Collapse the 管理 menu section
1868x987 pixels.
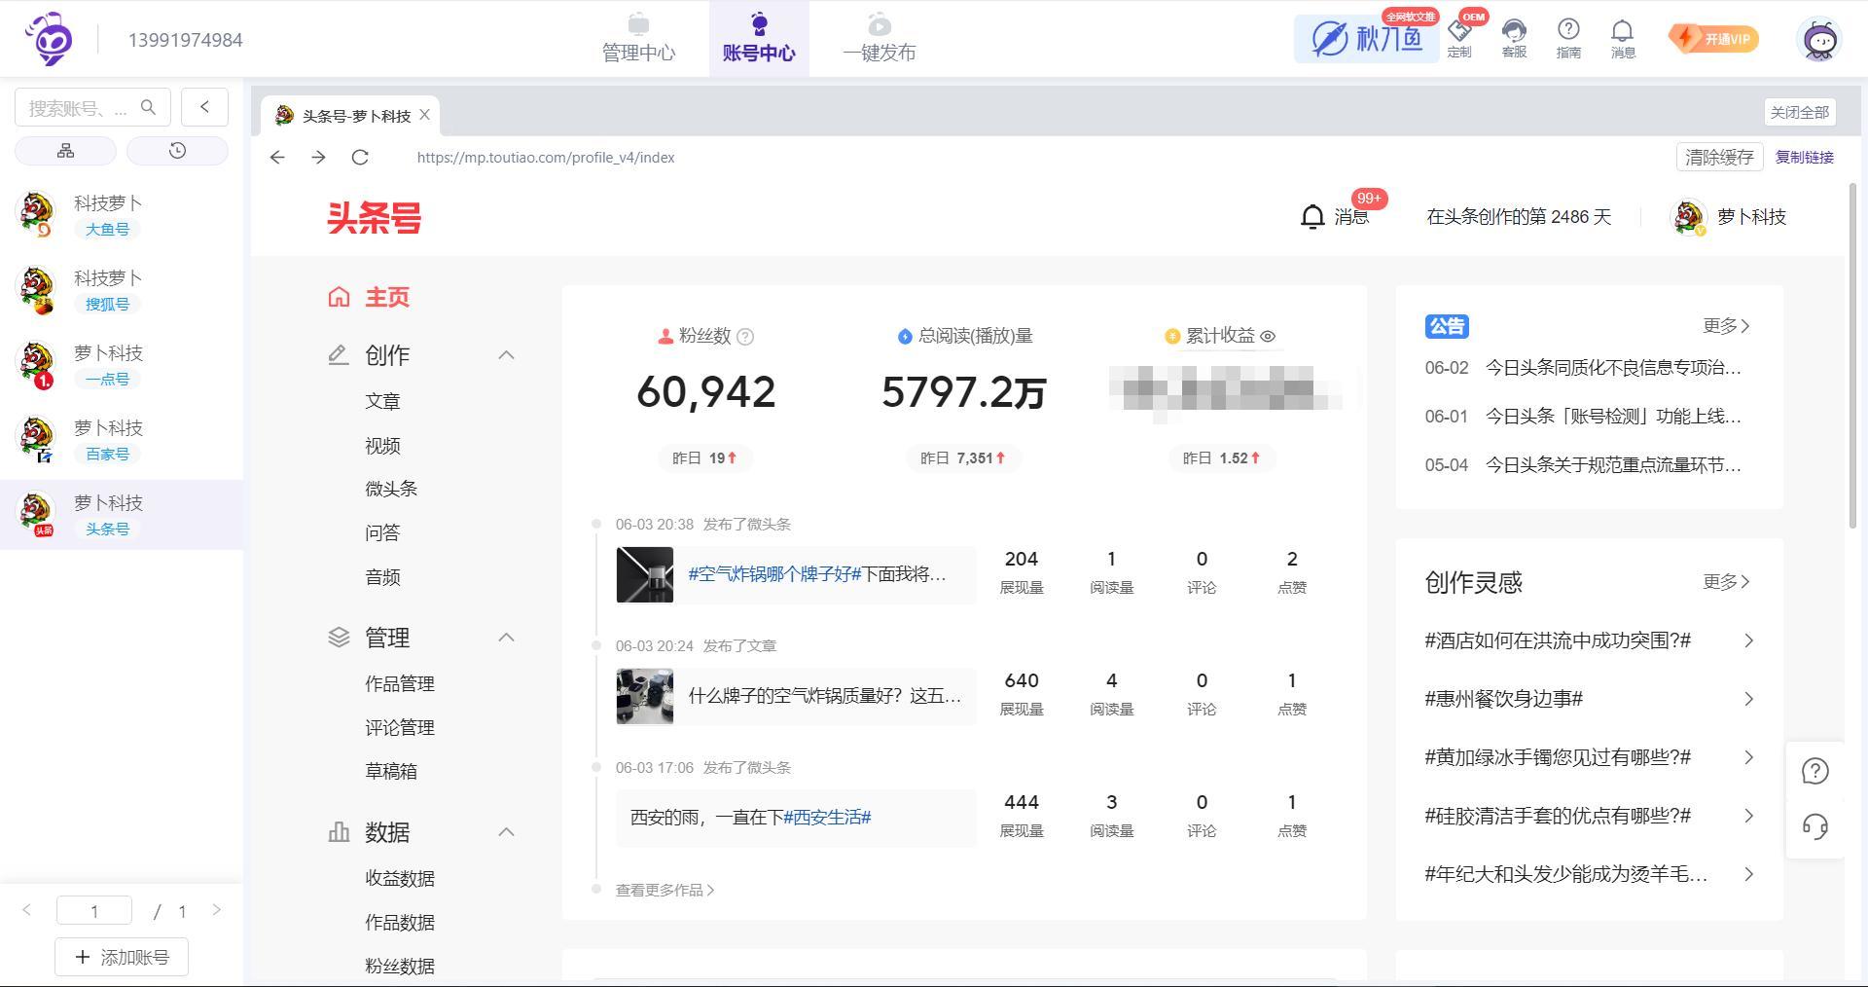[x=506, y=638]
